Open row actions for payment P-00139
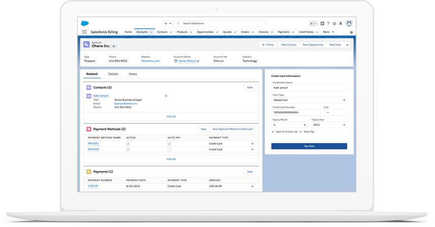This screenshot has height=227, width=435. click(252, 186)
